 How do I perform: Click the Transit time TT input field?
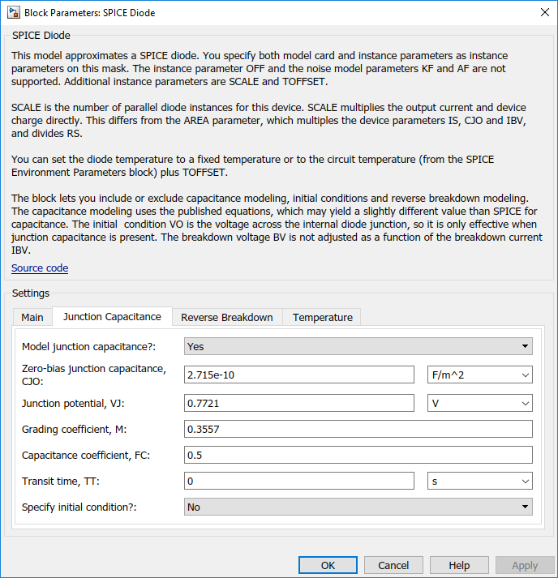pyautogui.click(x=299, y=481)
